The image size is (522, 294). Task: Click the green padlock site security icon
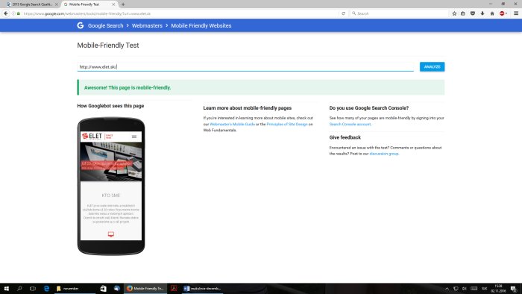(19, 13)
